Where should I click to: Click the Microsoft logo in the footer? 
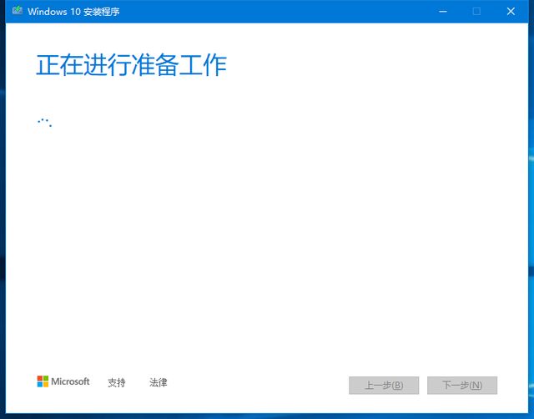(x=63, y=381)
